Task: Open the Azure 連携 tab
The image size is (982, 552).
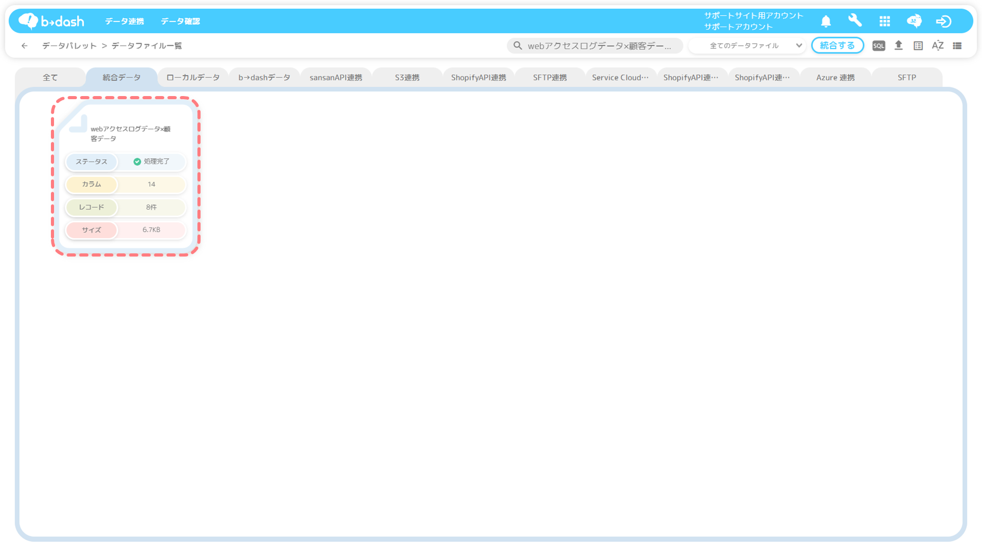Action: pos(835,77)
